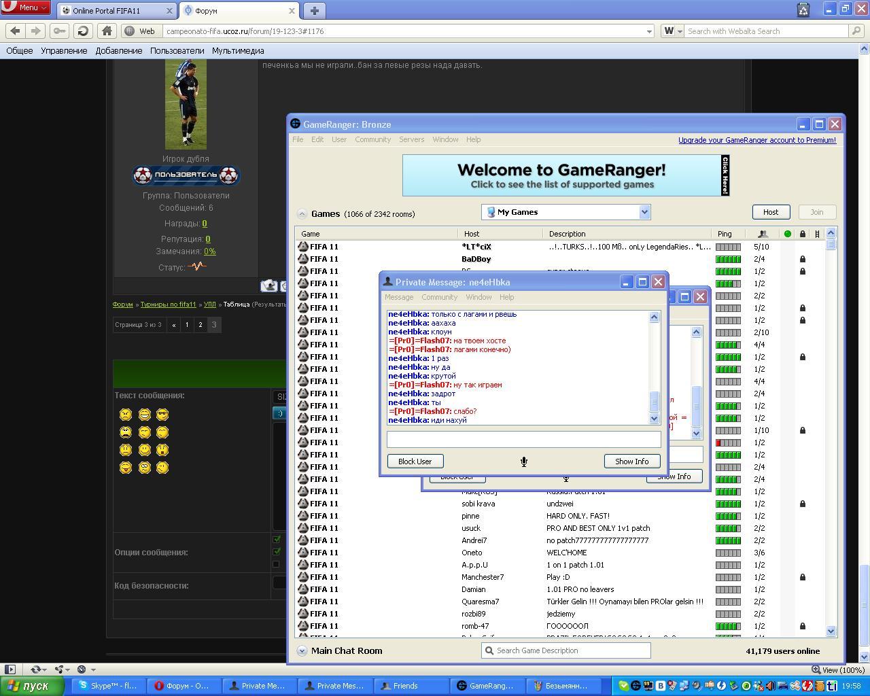The width and height of the screenshot is (870, 696).
Task: Click the Host button
Action: tap(770, 212)
